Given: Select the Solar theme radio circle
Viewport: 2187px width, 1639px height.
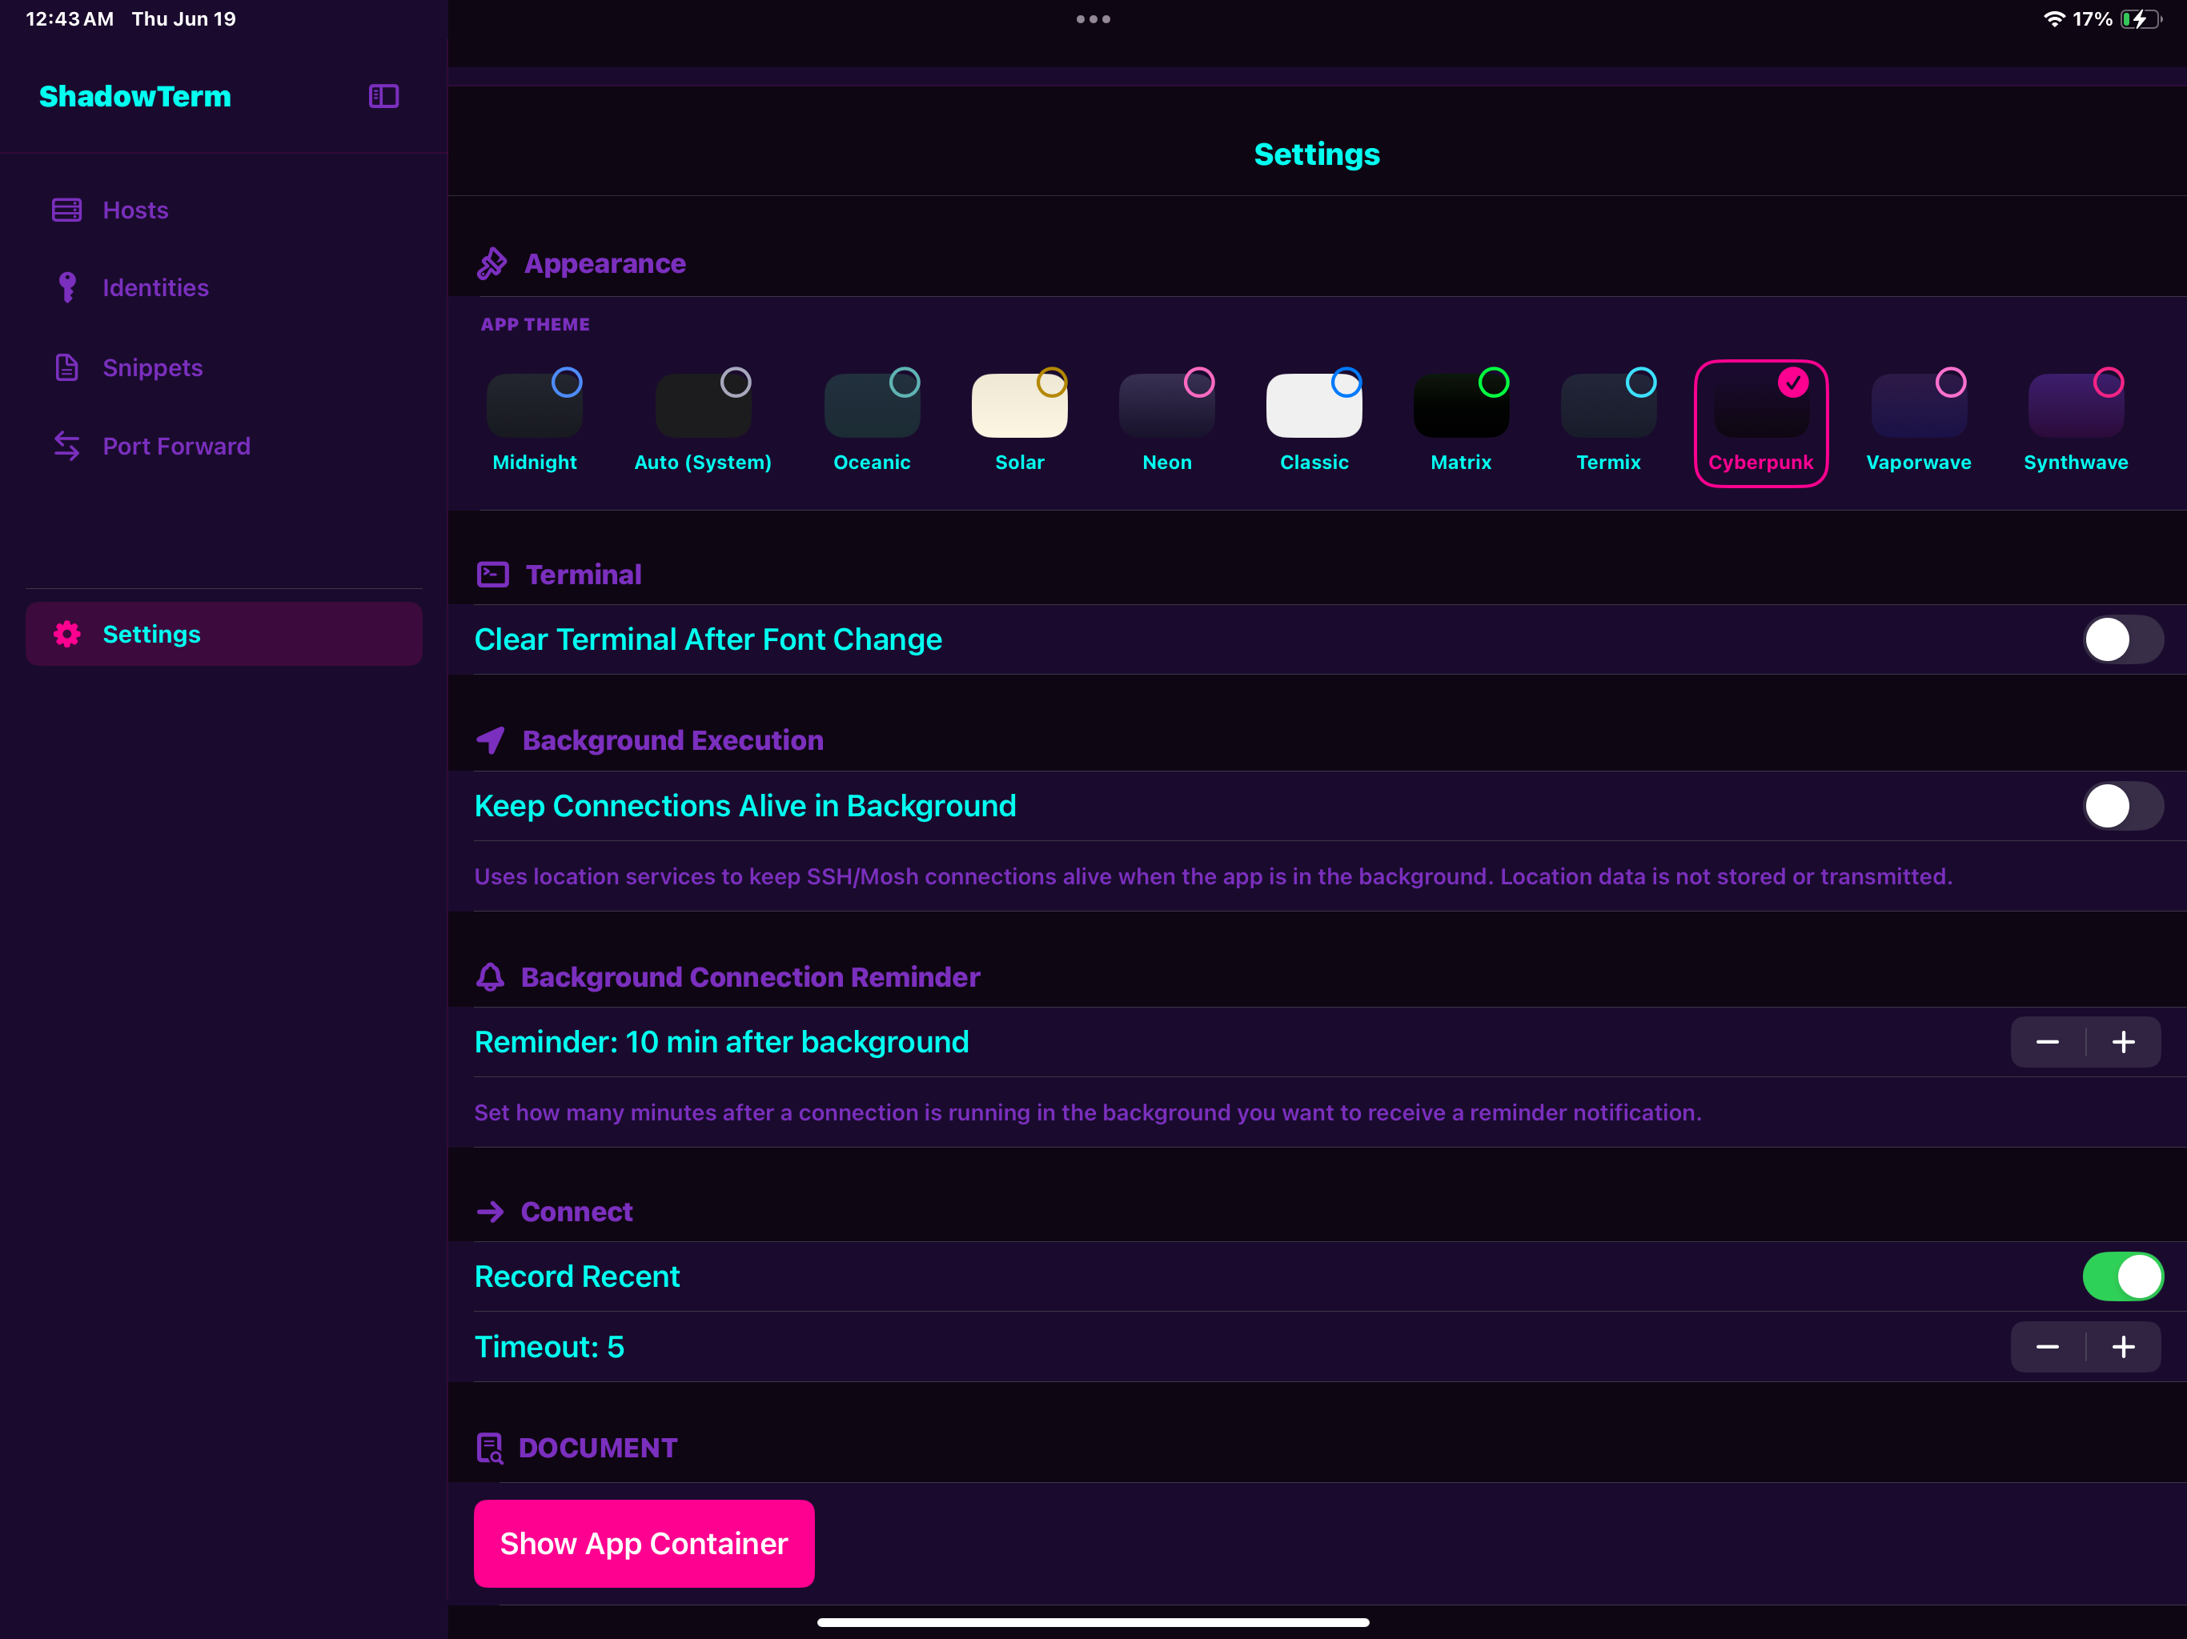Looking at the screenshot, I should click(x=1052, y=382).
